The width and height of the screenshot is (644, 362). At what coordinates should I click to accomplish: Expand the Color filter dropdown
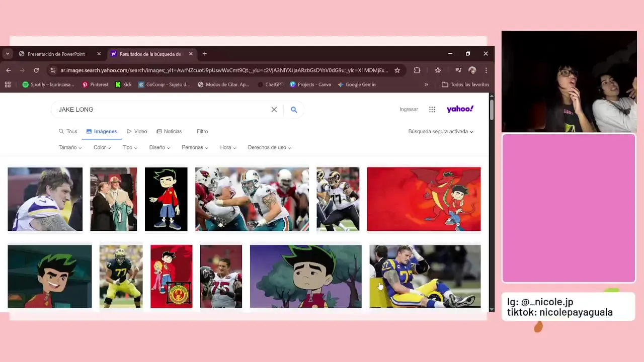coord(102,147)
